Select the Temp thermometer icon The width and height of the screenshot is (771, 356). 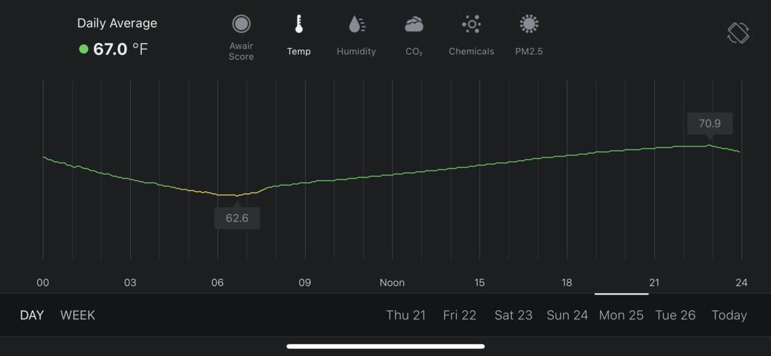coord(298,24)
